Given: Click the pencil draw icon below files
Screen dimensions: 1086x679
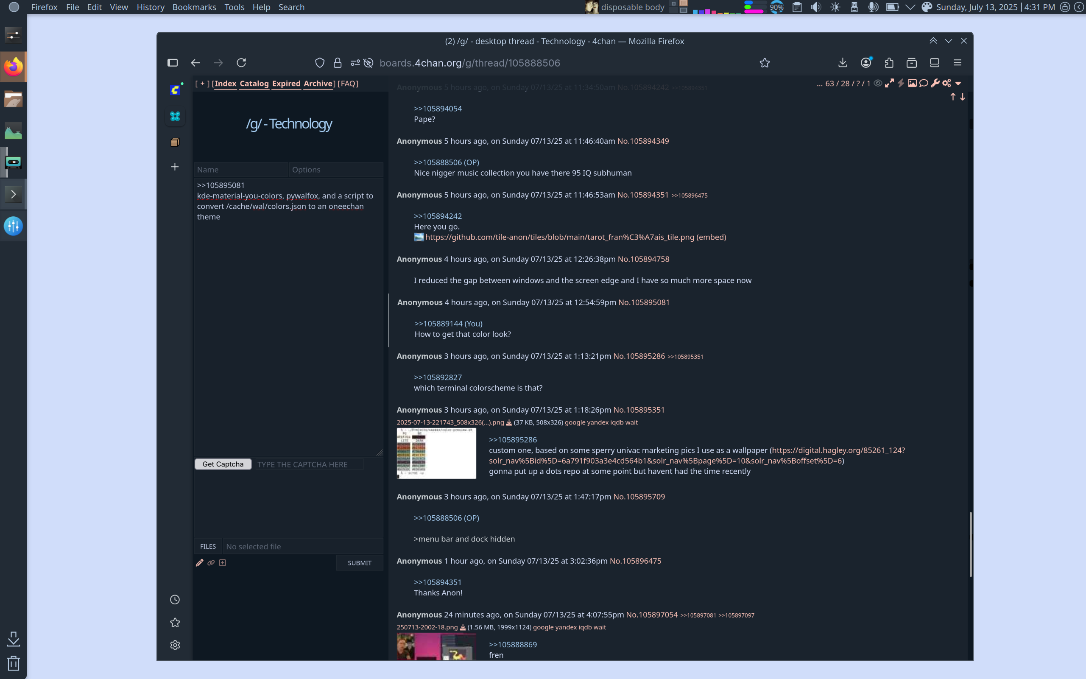Looking at the screenshot, I should tap(200, 563).
